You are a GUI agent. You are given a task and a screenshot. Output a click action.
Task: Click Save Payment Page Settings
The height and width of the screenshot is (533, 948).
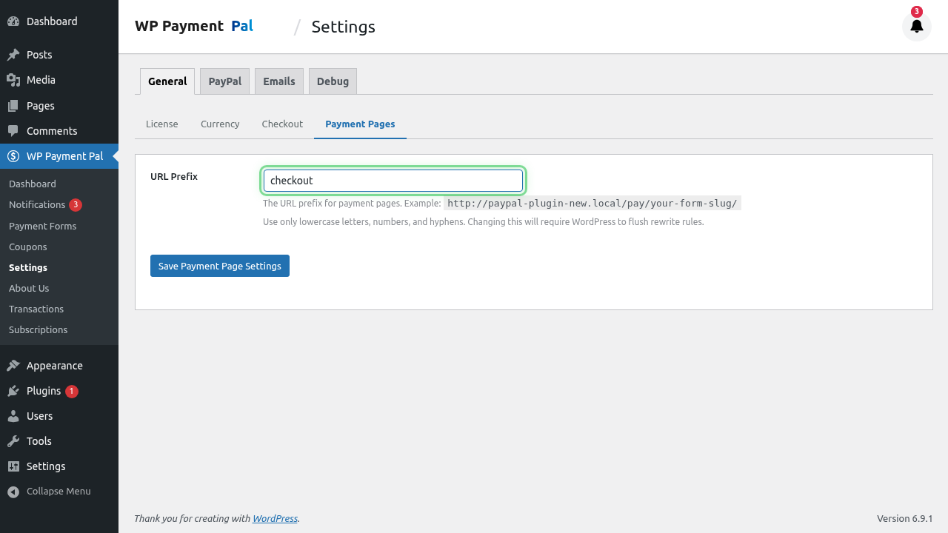[219, 265]
